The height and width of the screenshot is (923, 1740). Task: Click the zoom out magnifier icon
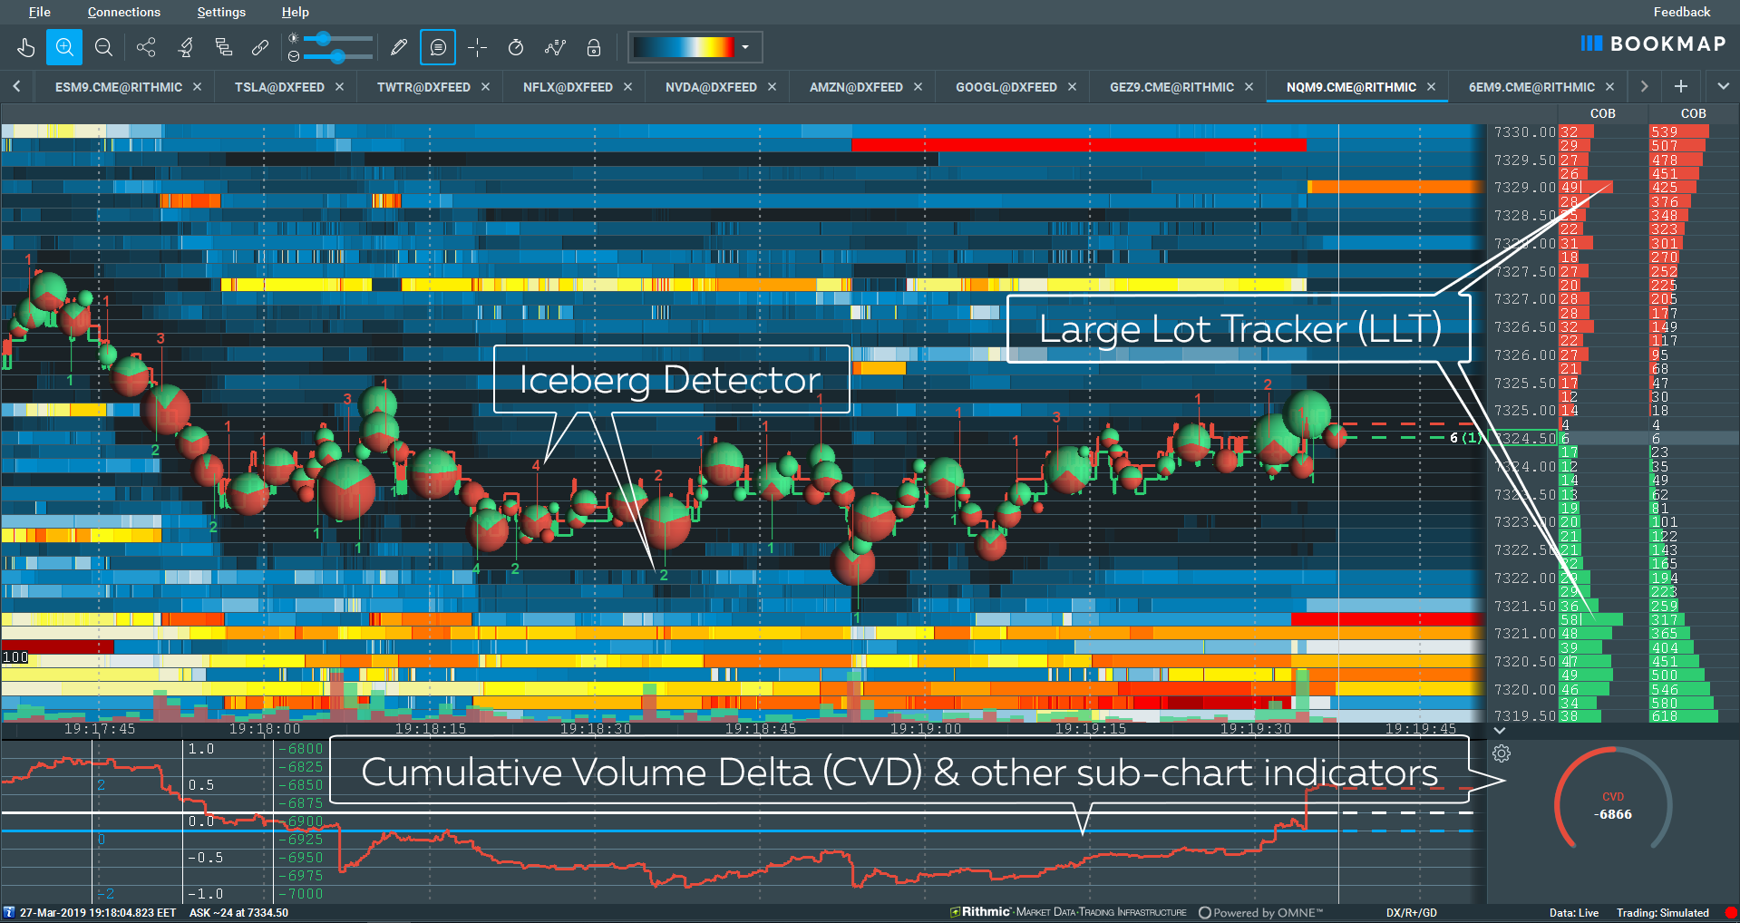[103, 47]
